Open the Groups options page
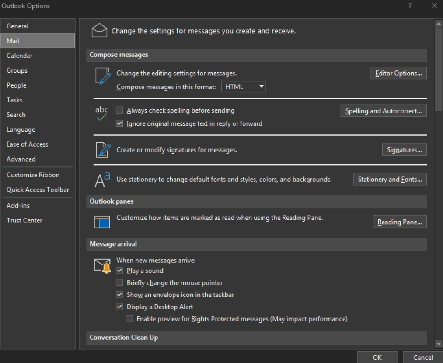The image size is (443, 363). coord(38,70)
